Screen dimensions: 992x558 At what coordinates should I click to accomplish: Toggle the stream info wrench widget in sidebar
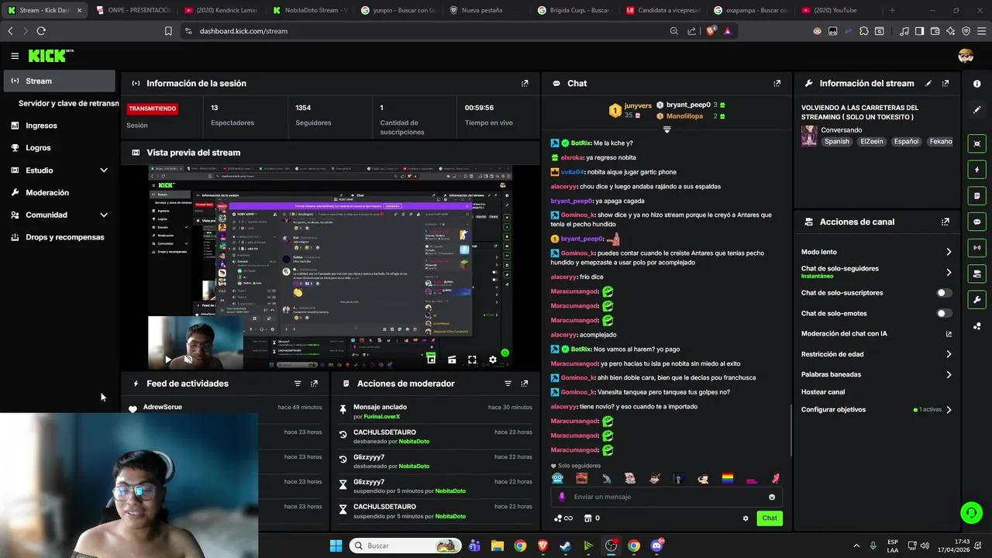tap(976, 300)
